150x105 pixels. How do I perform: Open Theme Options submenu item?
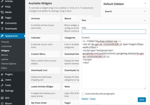point(9,64)
